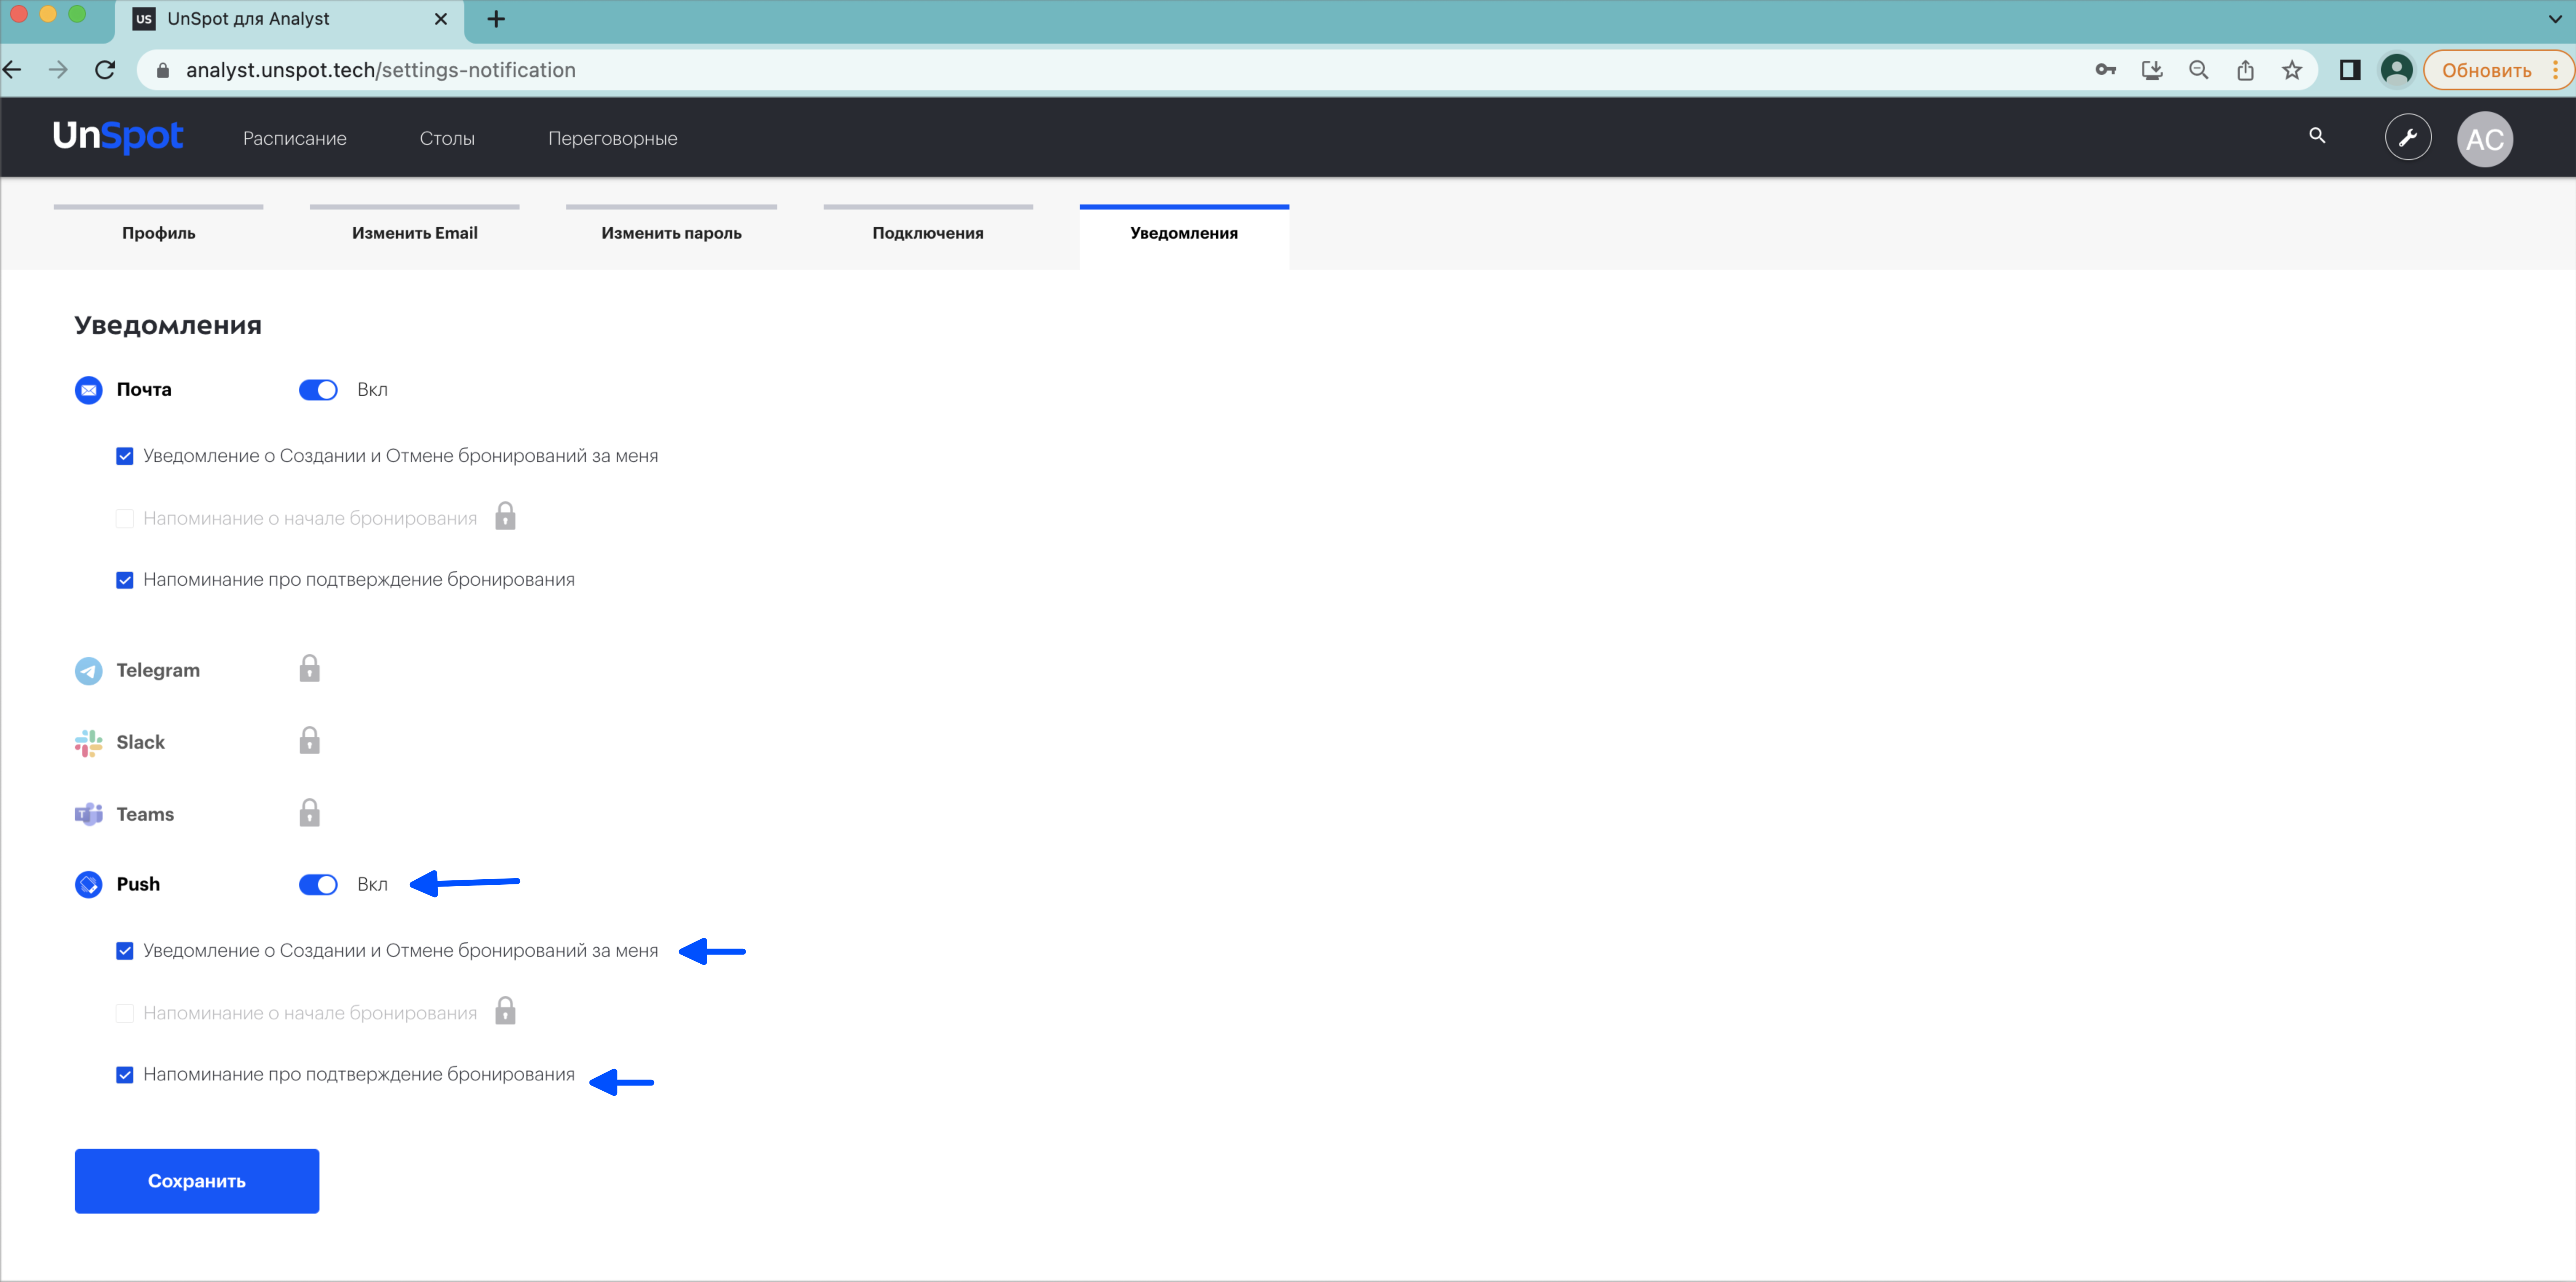2576x1282 pixels.
Task: Check disabled mail booking start reminder box
Action: (125, 519)
